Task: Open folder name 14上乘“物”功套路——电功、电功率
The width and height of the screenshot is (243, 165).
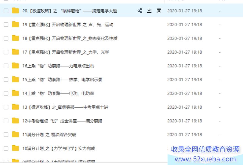Action: [x=58, y=94]
